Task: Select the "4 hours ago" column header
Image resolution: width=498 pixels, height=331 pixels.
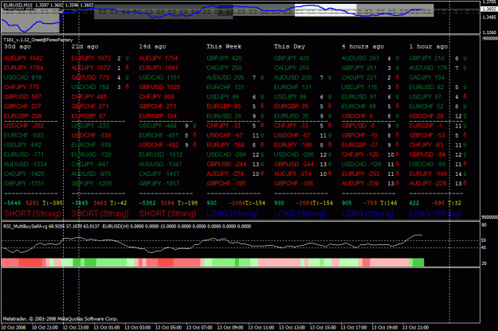Action: pyautogui.click(x=363, y=46)
